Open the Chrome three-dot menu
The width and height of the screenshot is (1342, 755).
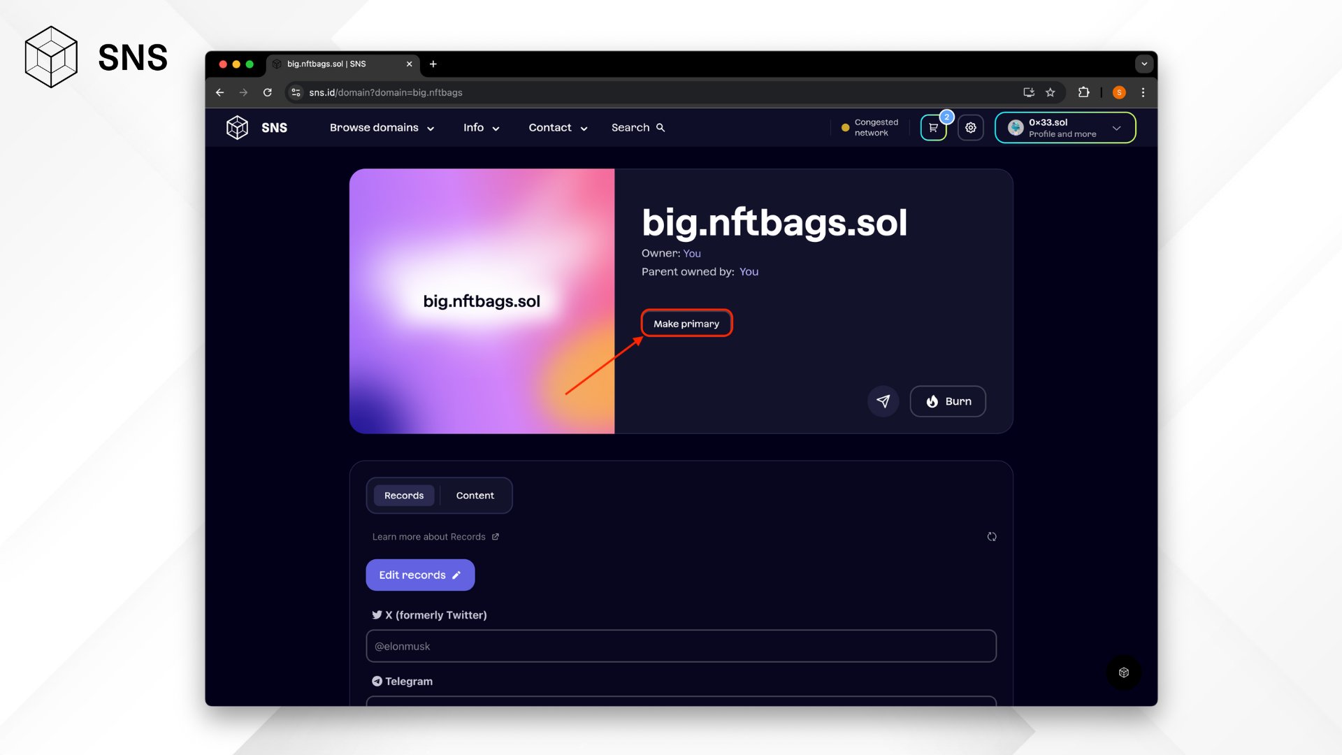point(1143,92)
